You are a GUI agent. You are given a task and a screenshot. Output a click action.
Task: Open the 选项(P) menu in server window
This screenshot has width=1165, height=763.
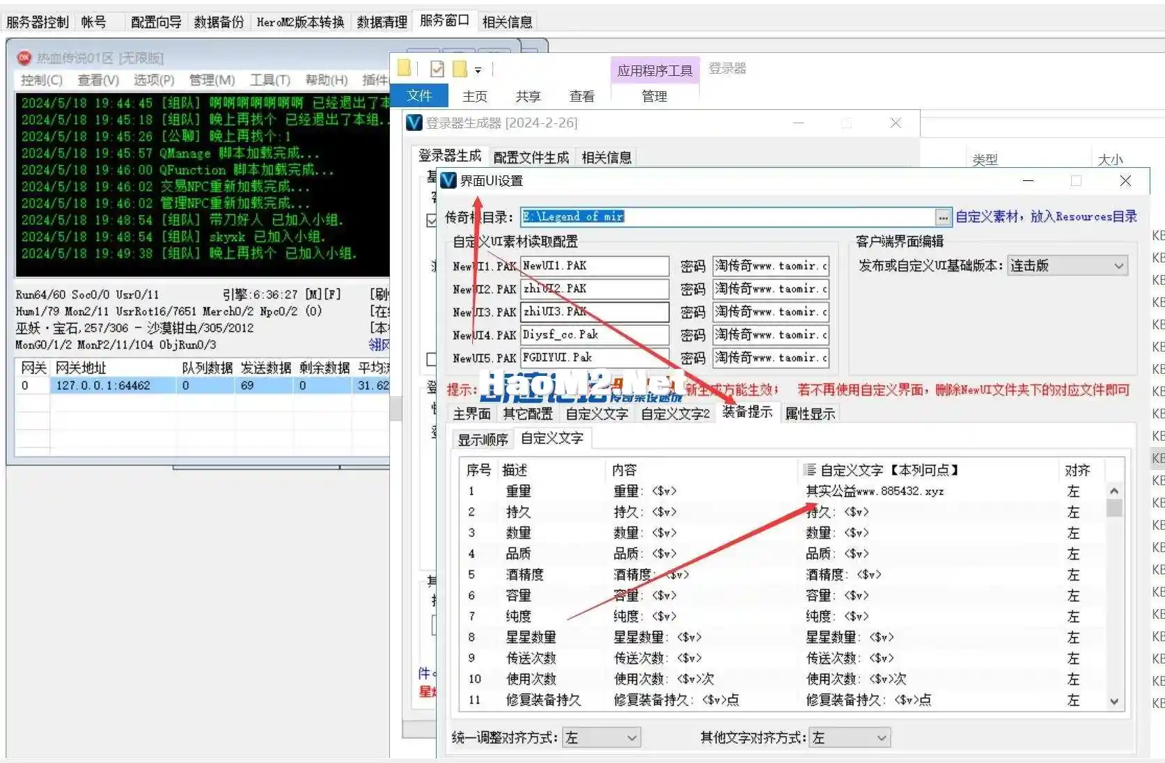point(154,80)
